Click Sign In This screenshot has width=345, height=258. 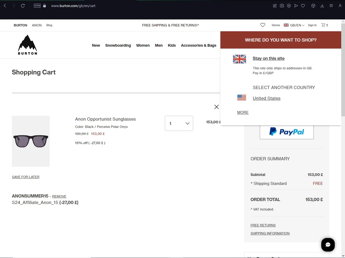pos(312,25)
